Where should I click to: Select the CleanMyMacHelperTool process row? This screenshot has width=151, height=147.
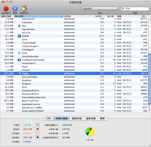pos(74,97)
